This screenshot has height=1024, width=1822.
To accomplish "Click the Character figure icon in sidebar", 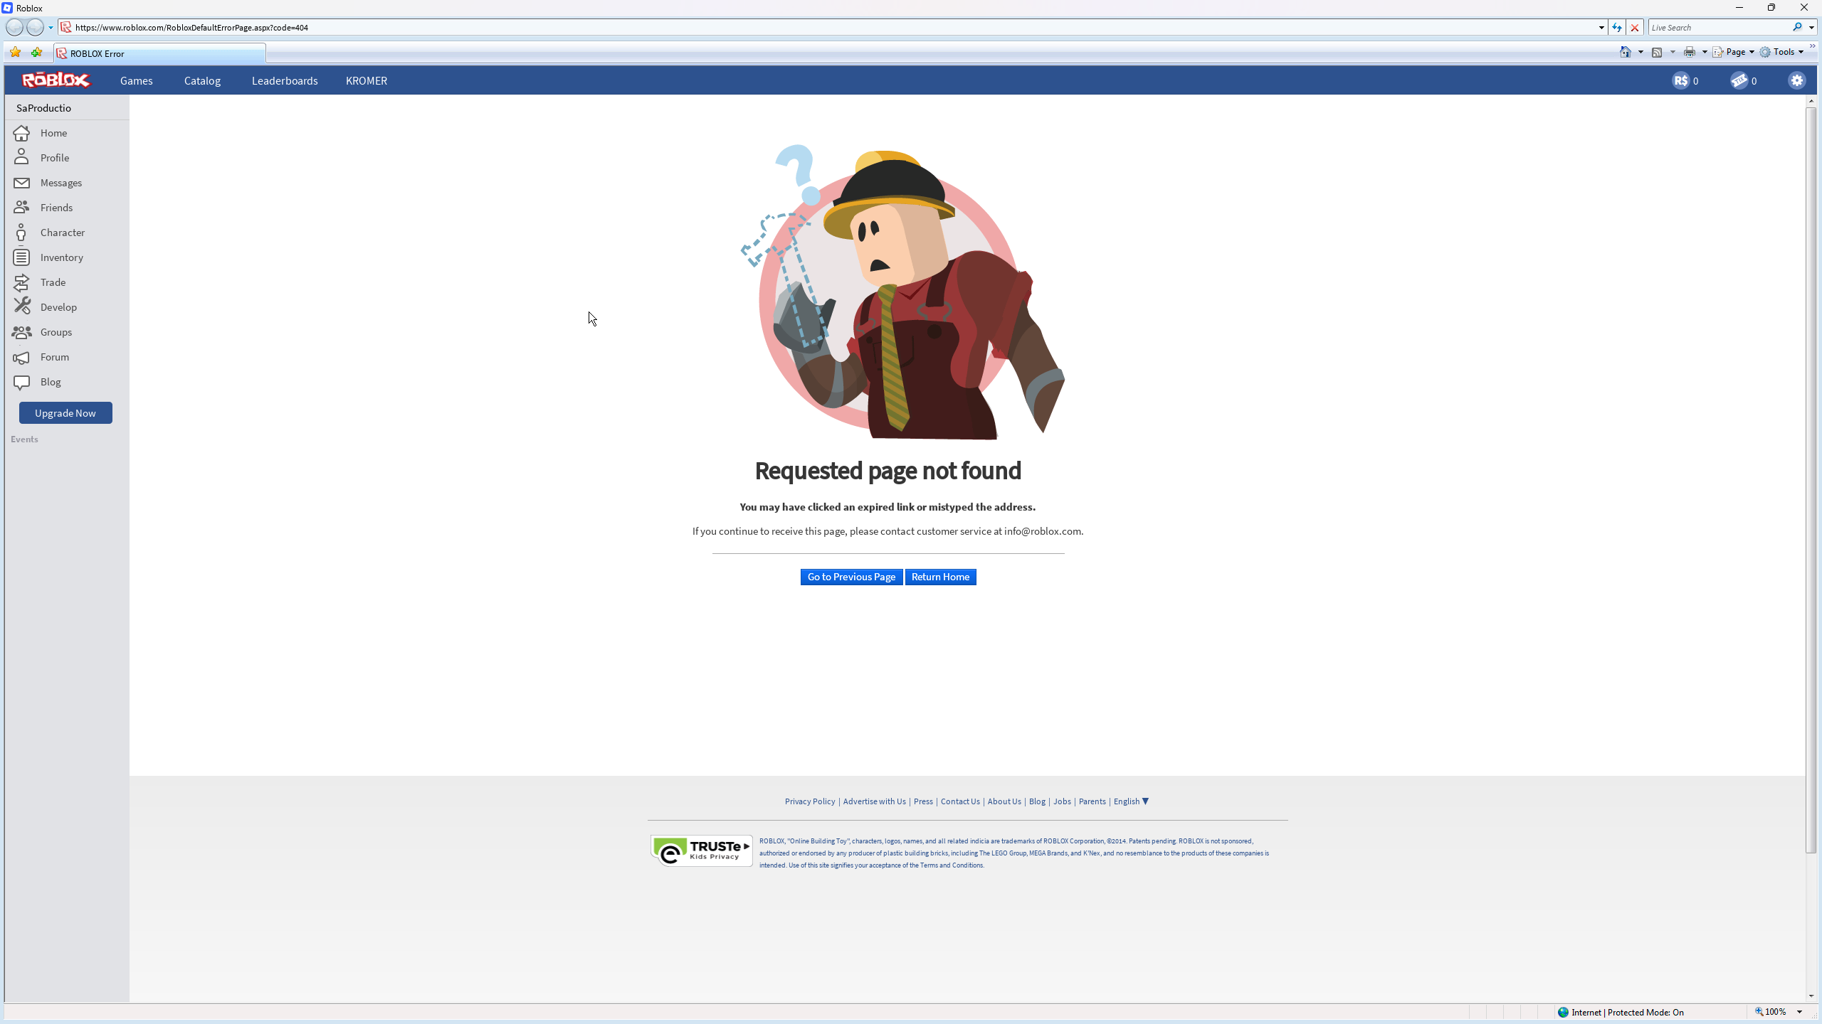I will click(21, 233).
